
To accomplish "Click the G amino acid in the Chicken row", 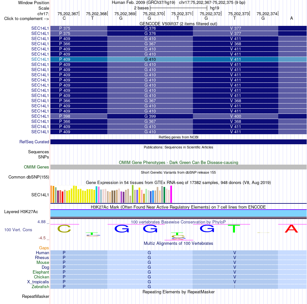I will (149, 277).
